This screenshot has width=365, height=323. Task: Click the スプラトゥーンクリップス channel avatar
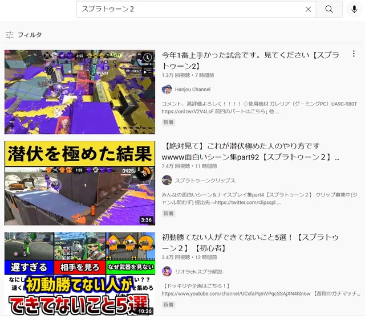tap(167, 181)
